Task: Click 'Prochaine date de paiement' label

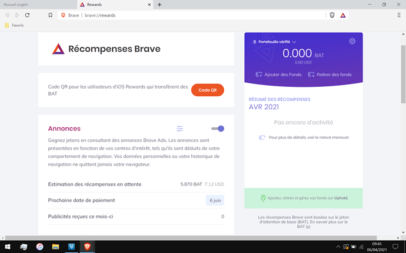Action: coord(81,200)
